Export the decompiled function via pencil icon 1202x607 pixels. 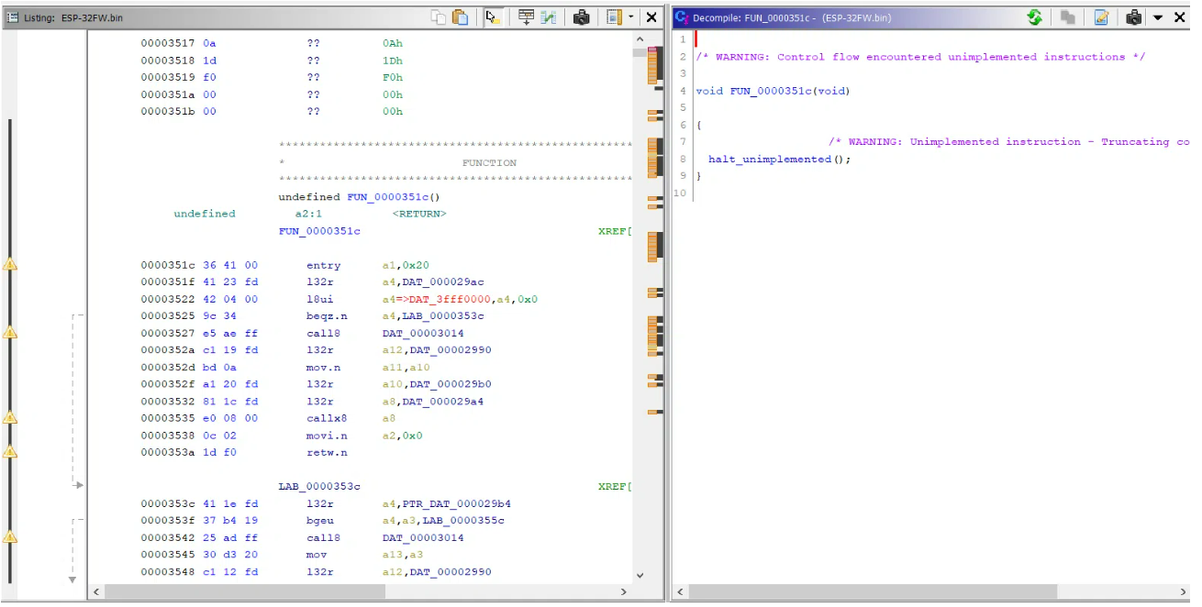pyautogui.click(x=1102, y=17)
